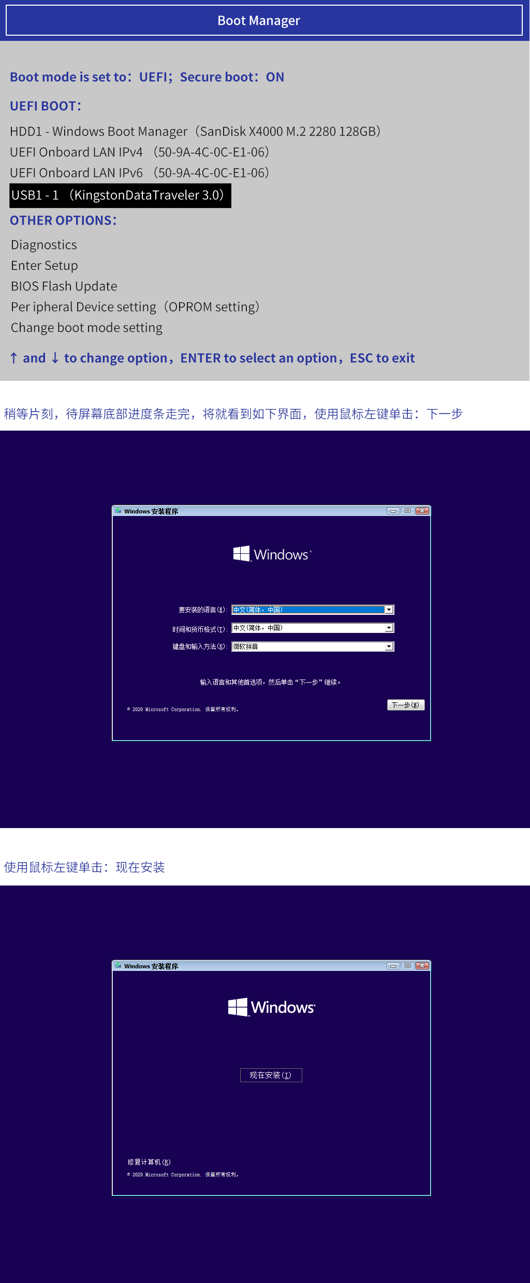This screenshot has width=530, height=1283.
Task: Open the language to install dropdown
Action: pyautogui.click(x=313, y=610)
